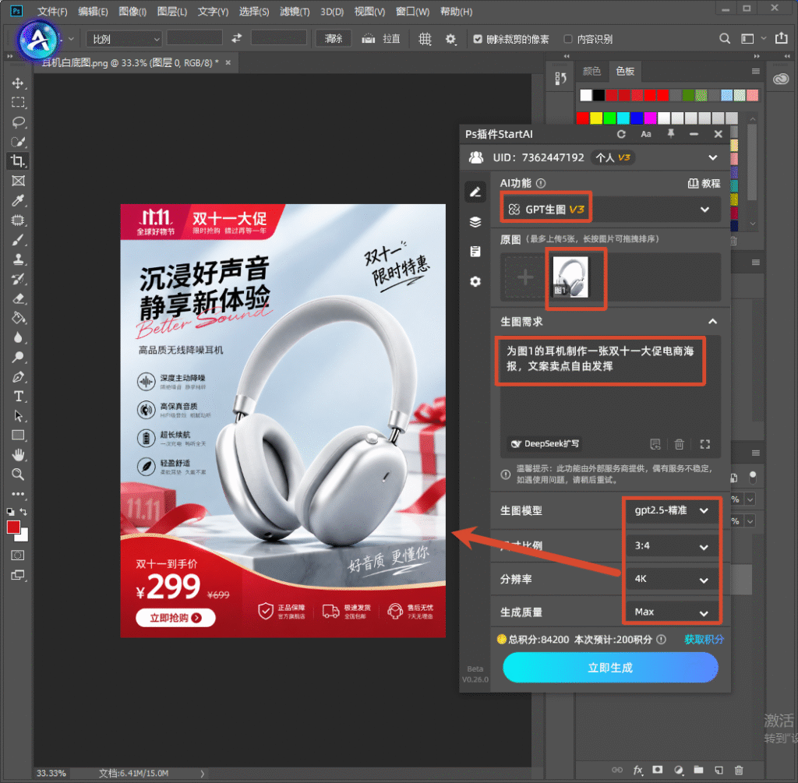The height and width of the screenshot is (783, 798).
Task: Select the Crop tool
Action: 18,161
